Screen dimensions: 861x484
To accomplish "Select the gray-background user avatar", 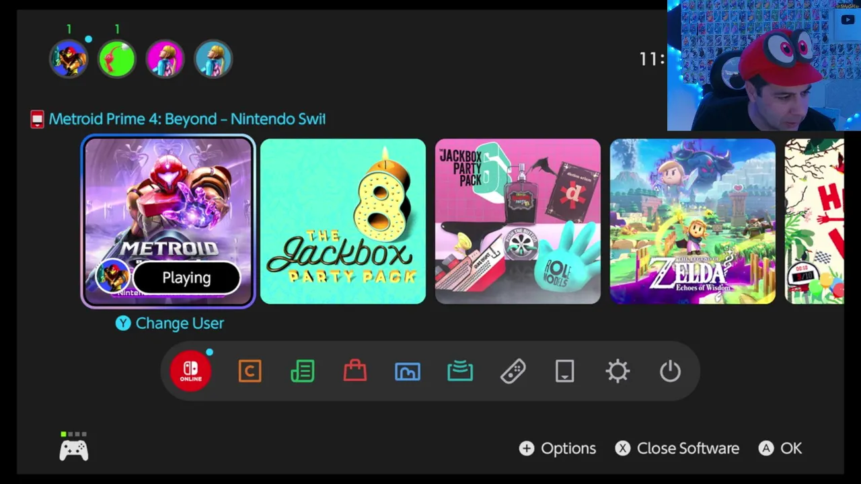I will coord(213,59).
